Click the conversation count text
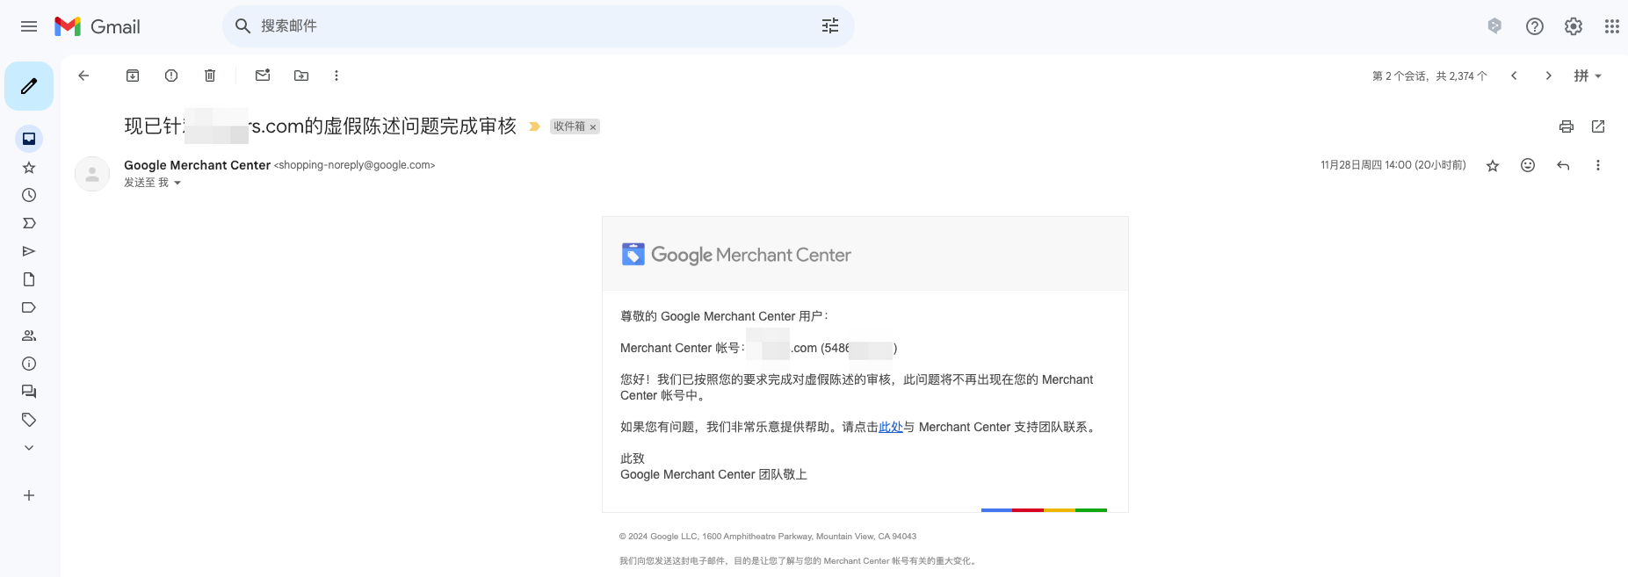Screen dimensions: 1628x577 tap(1429, 76)
